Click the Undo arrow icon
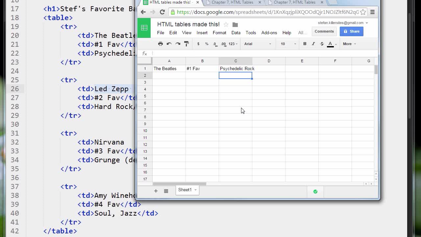 tap(169, 44)
